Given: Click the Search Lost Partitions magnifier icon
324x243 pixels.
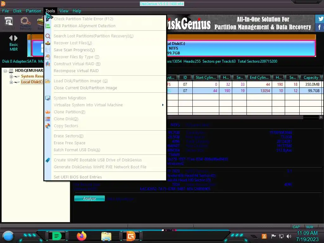Looking at the screenshot, I should click(x=48, y=36).
